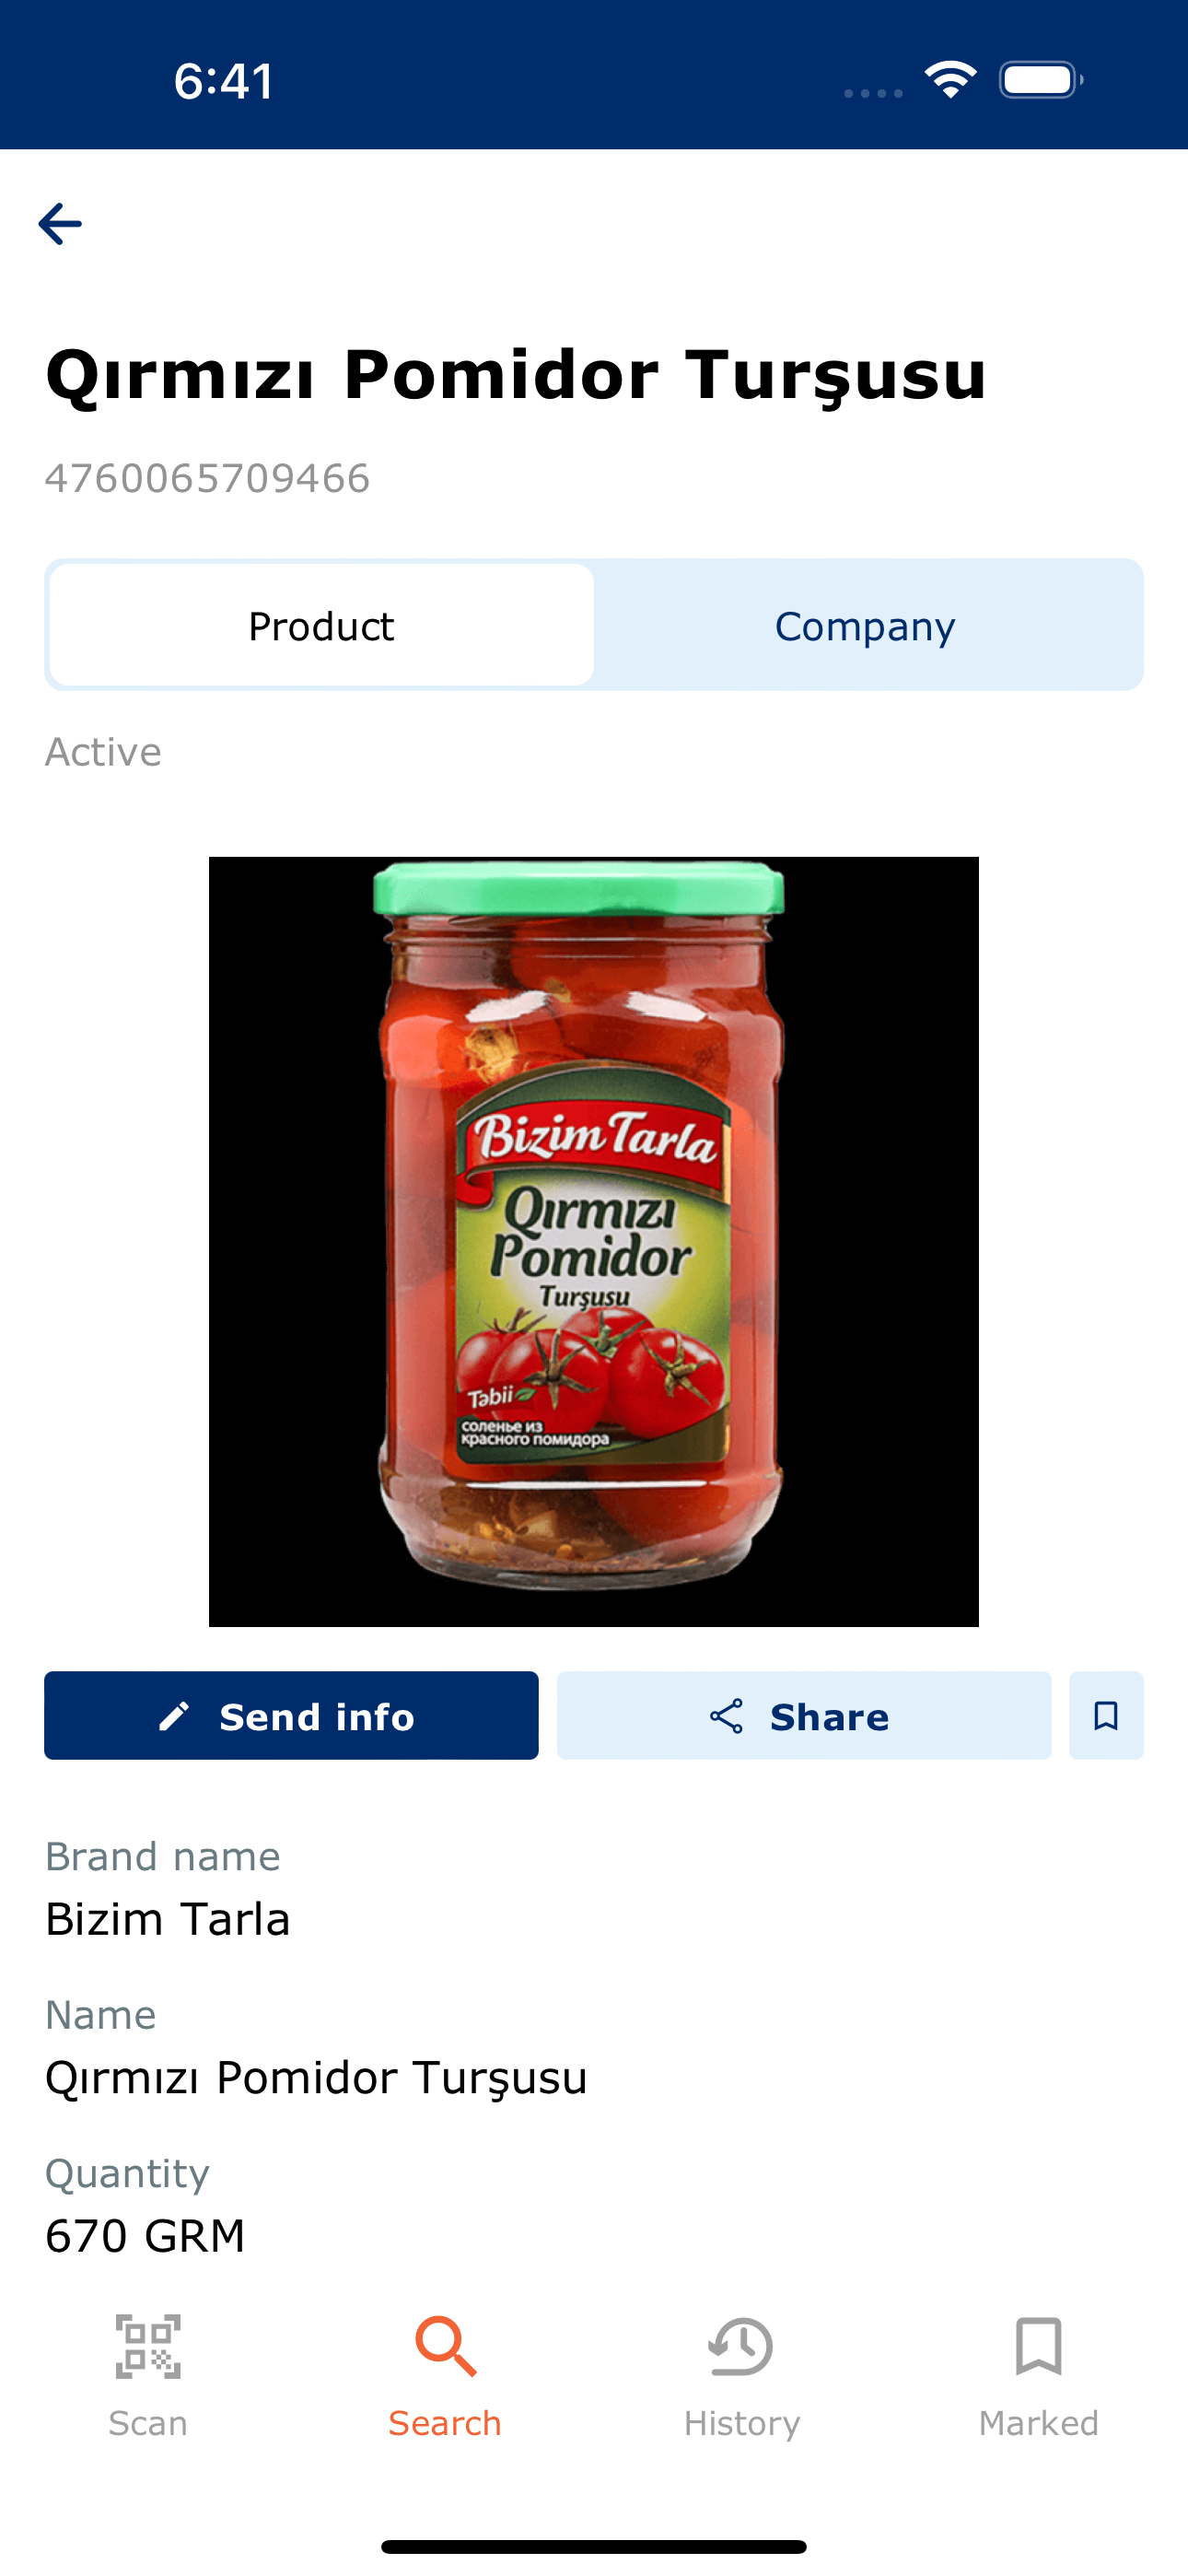Click the pencil icon on Send info
The height and width of the screenshot is (2576, 1188).
pyautogui.click(x=174, y=1716)
